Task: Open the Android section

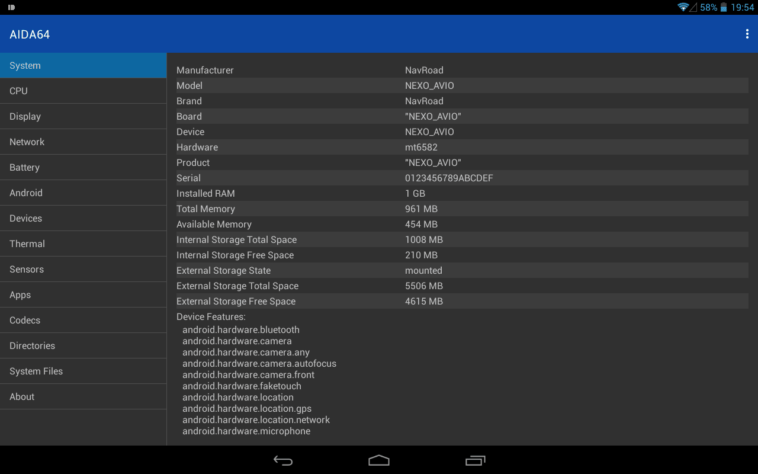Action: (x=83, y=193)
